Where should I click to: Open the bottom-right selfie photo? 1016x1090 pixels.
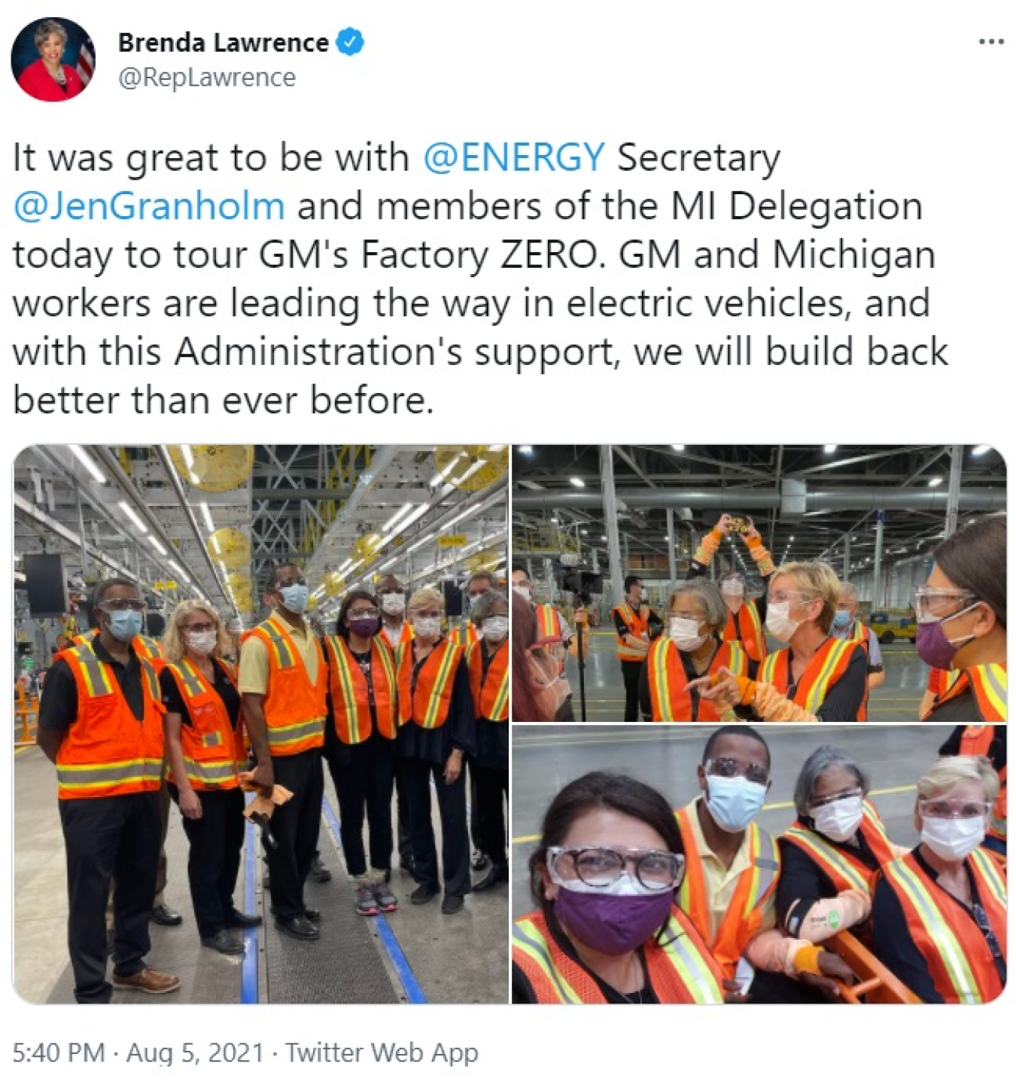(759, 864)
